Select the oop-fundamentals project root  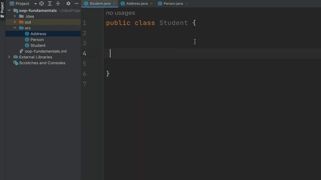pyautogui.click(x=38, y=10)
